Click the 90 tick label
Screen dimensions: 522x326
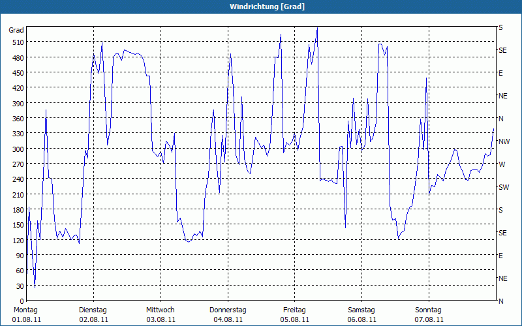(20, 256)
